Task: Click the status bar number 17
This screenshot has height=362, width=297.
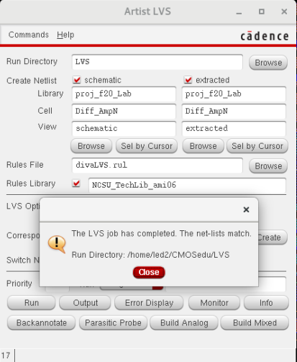Action: (x=6, y=356)
